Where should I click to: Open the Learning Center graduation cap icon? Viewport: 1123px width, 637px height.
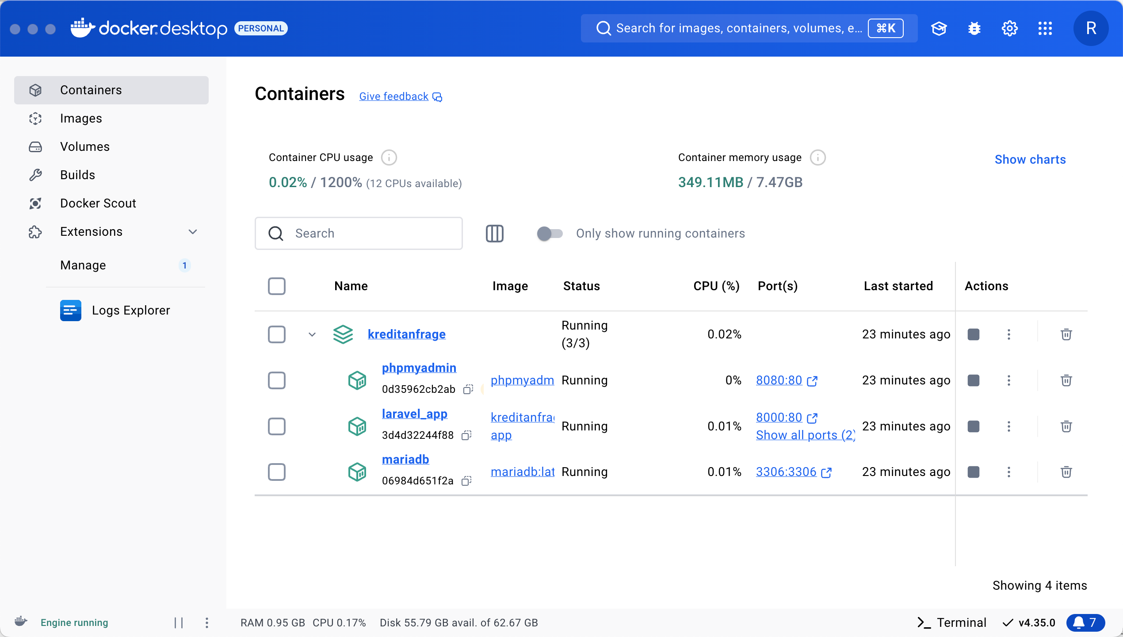point(939,28)
